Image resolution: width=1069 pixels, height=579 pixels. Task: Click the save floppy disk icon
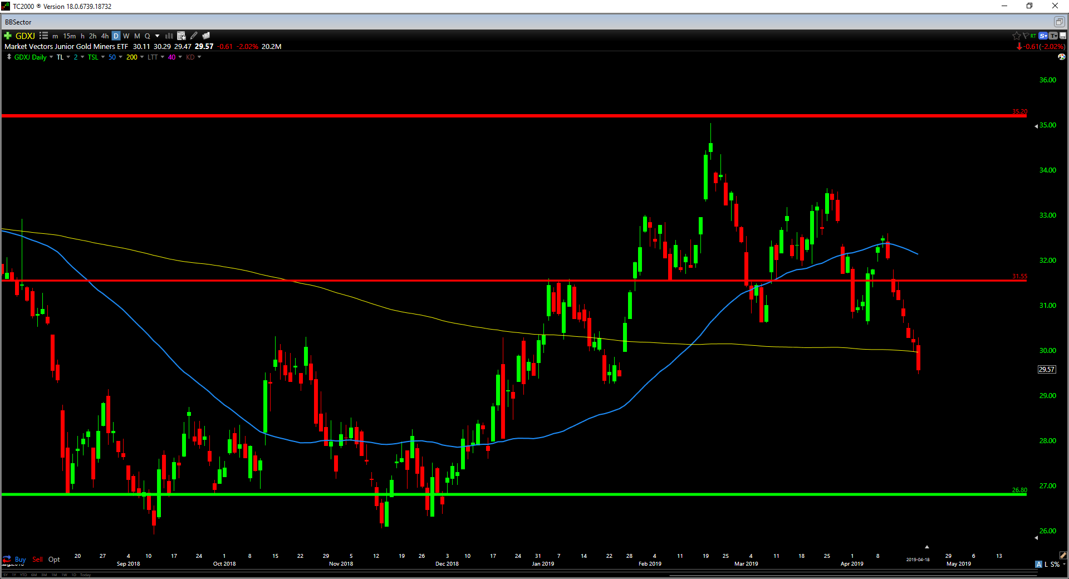click(1062, 36)
